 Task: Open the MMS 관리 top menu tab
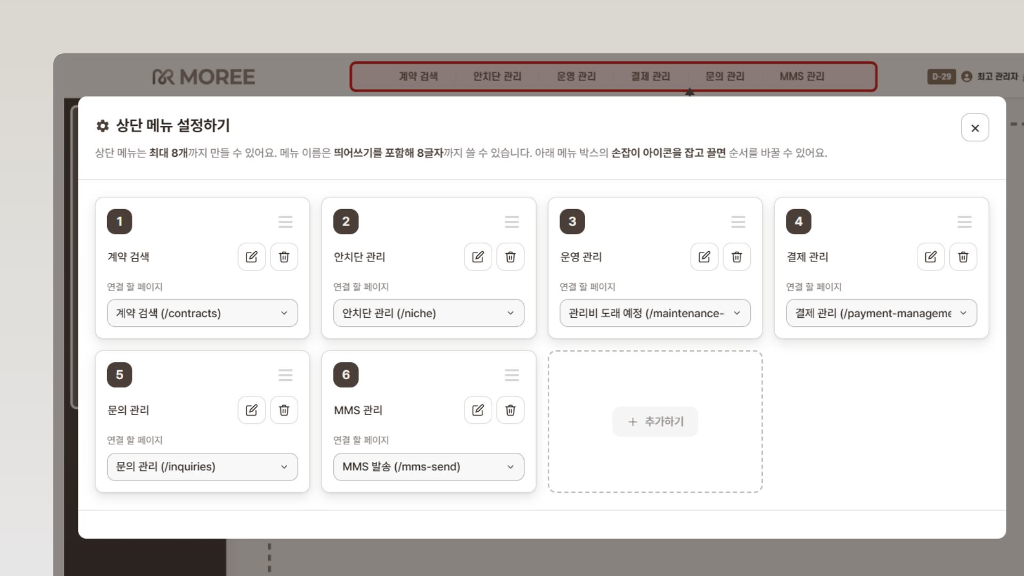tap(802, 77)
